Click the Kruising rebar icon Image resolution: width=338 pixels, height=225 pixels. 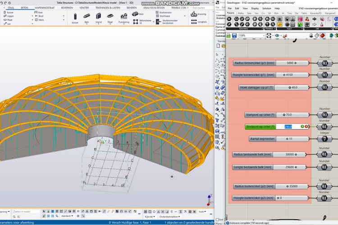(x=194, y=14)
